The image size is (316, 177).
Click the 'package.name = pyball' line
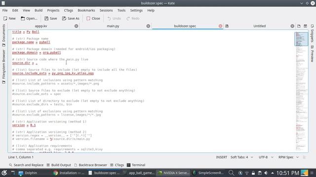pyautogui.click(x=31, y=42)
